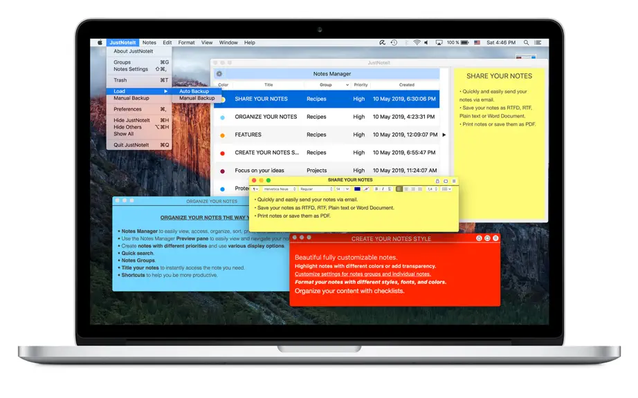Image resolution: width=638 pixels, height=398 pixels.
Task: Click the US flag input source icon
Action: coord(477,42)
